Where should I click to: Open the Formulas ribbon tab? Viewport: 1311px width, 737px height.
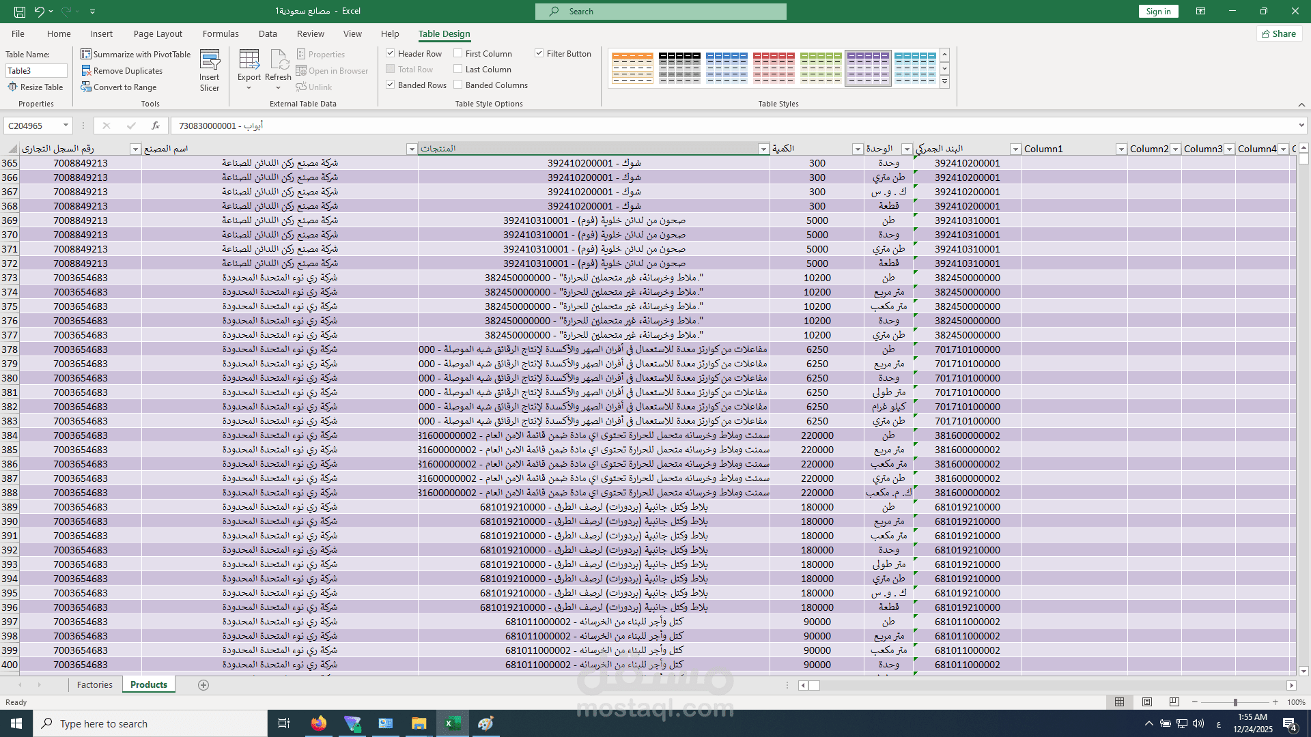pyautogui.click(x=221, y=33)
